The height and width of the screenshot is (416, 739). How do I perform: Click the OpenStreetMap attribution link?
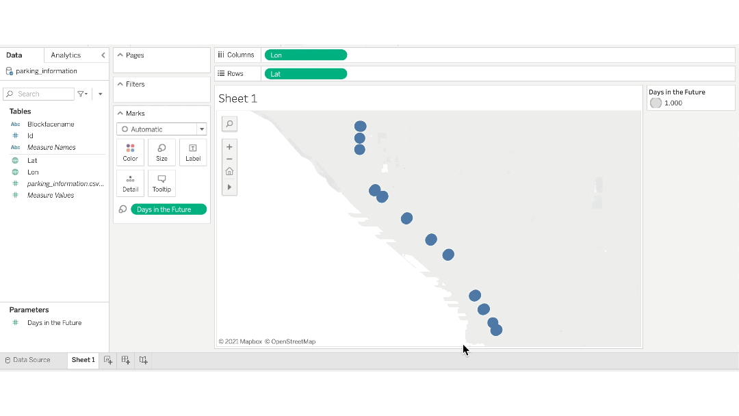point(292,341)
